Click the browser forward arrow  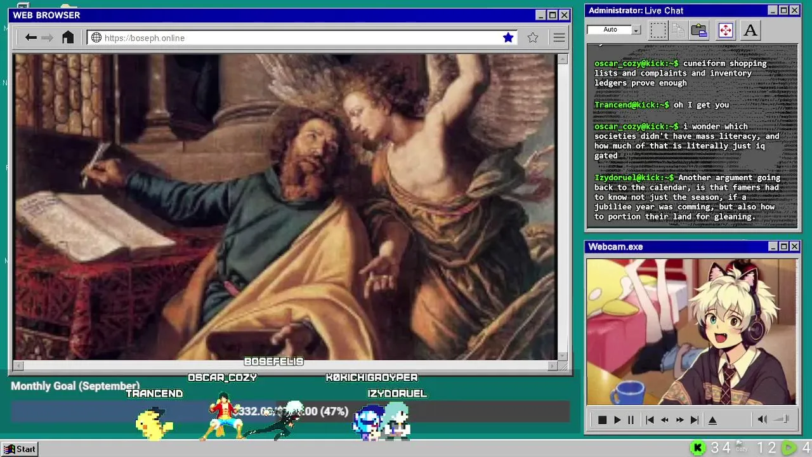point(48,38)
